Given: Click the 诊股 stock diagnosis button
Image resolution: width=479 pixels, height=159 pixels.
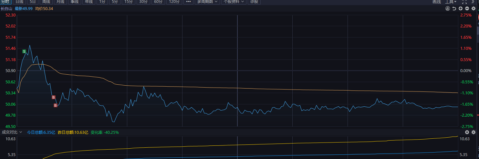Looking at the screenshot, I should tap(254, 2).
